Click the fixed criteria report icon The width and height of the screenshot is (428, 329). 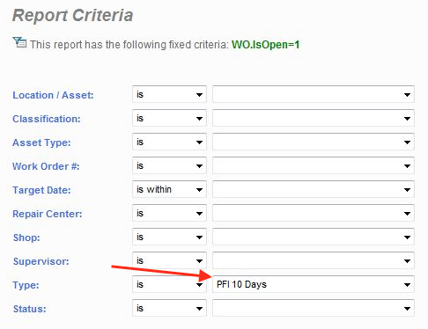click(x=19, y=43)
